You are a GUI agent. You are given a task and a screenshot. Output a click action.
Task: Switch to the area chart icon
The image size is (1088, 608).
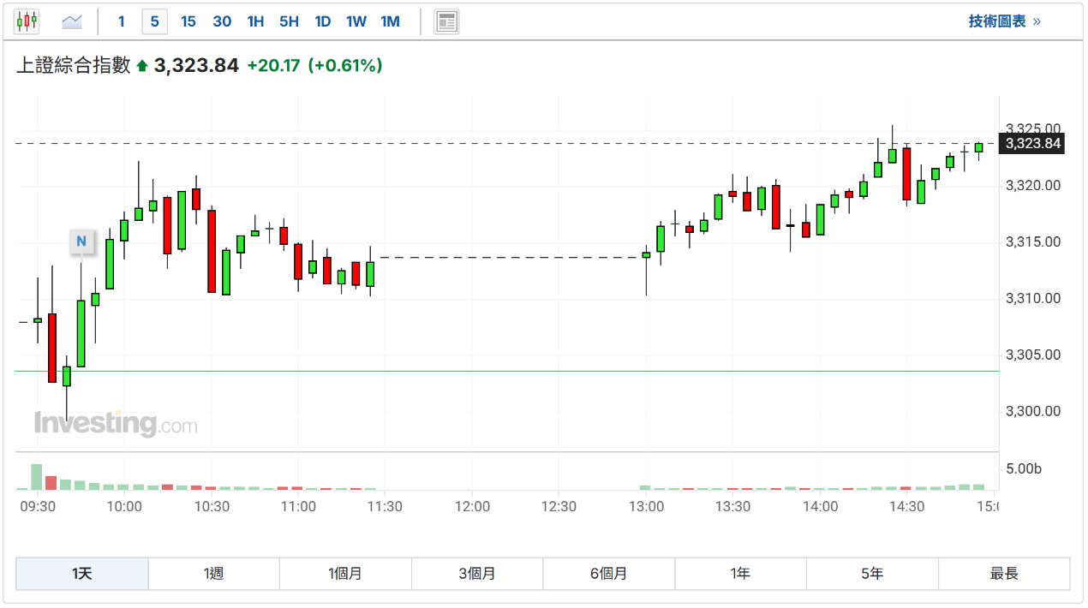tap(72, 21)
